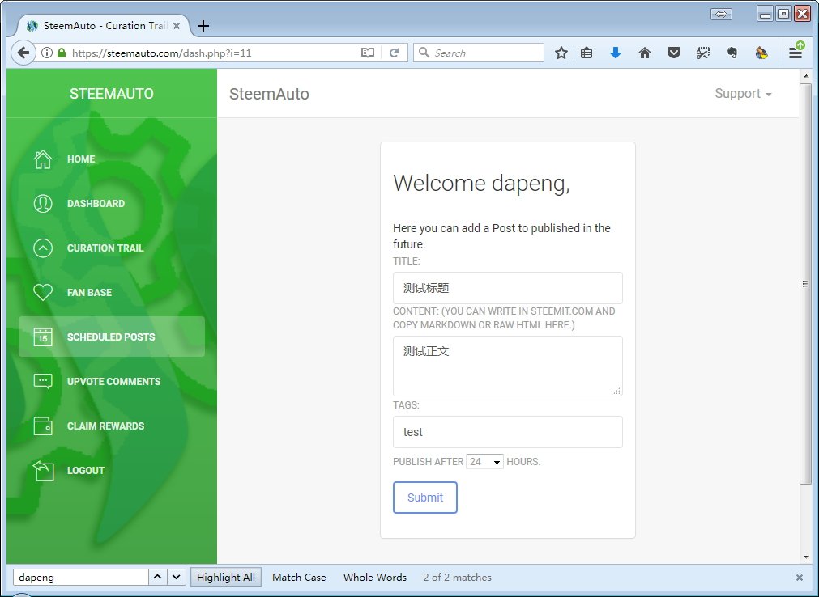Toggle Whole Words in find bar
Screen dimensions: 819x597
374,578
